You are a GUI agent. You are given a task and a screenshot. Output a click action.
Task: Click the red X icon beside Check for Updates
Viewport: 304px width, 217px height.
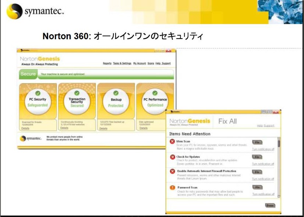point(173,157)
